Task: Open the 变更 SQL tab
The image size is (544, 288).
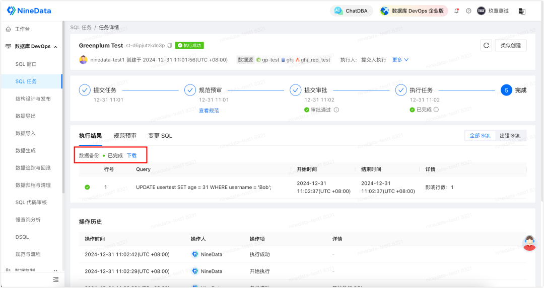Action: click(160, 136)
